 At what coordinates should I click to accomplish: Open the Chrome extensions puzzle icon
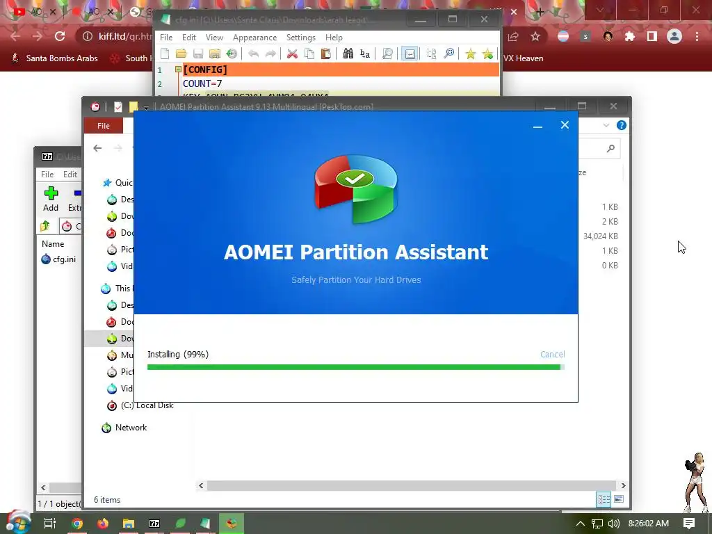pos(630,36)
